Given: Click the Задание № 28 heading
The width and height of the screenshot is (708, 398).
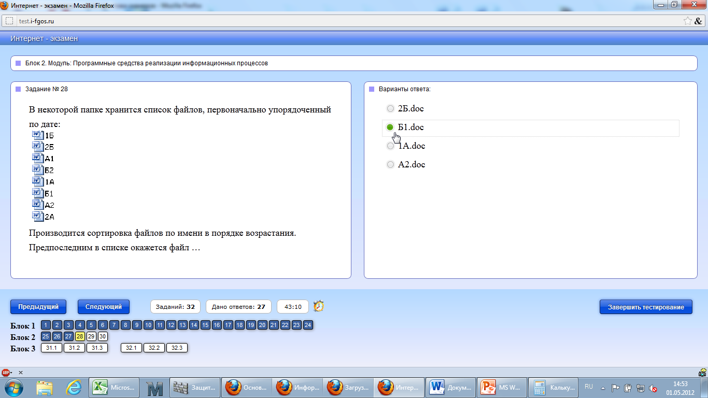Looking at the screenshot, I should point(47,89).
